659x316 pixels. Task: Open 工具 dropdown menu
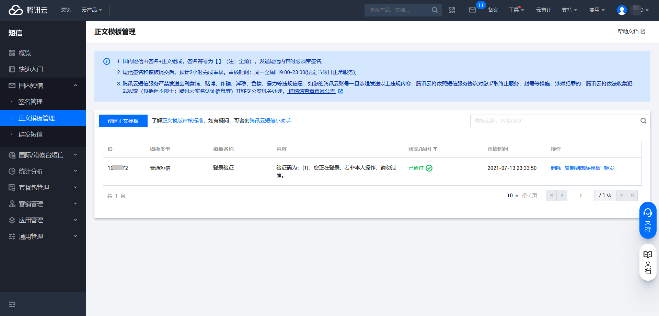516,10
